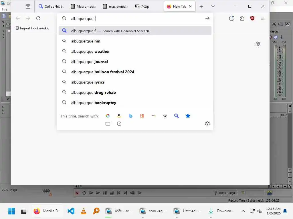Click the Master bus mute icon
This screenshot has width=293, height=219.
click(276, 37)
